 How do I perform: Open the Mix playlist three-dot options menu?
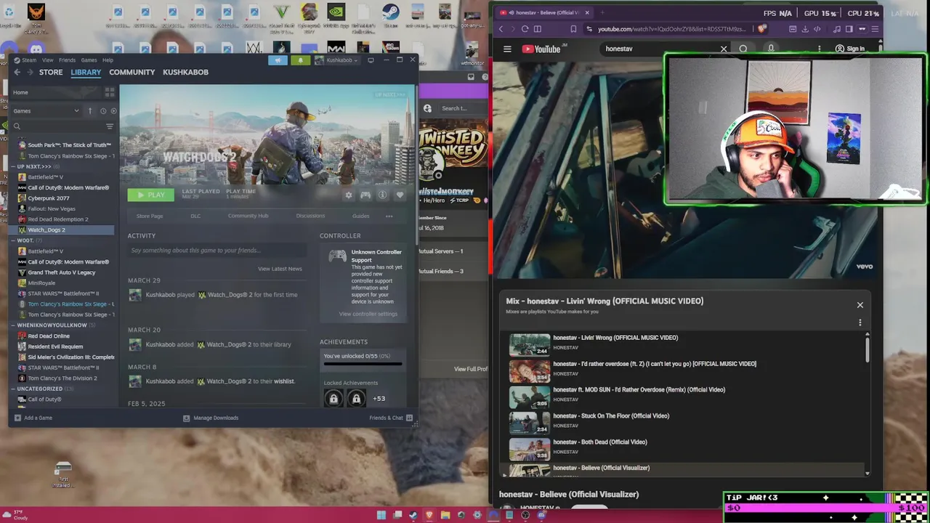click(x=860, y=323)
